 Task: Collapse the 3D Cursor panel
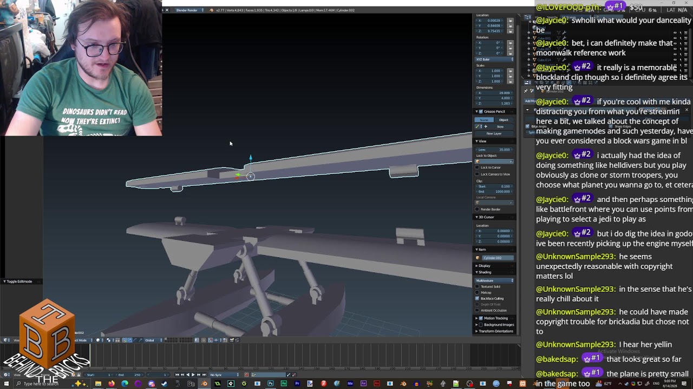click(x=486, y=217)
